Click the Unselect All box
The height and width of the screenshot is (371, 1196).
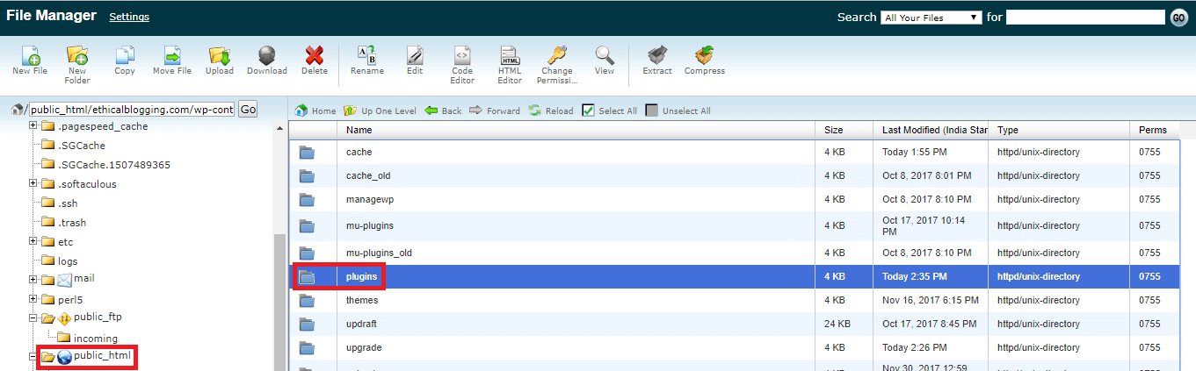click(651, 111)
